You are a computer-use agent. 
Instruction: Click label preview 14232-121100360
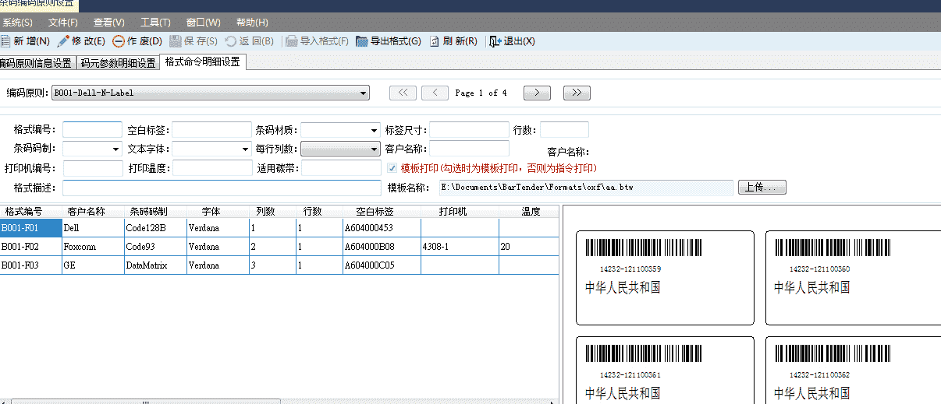tap(853, 278)
